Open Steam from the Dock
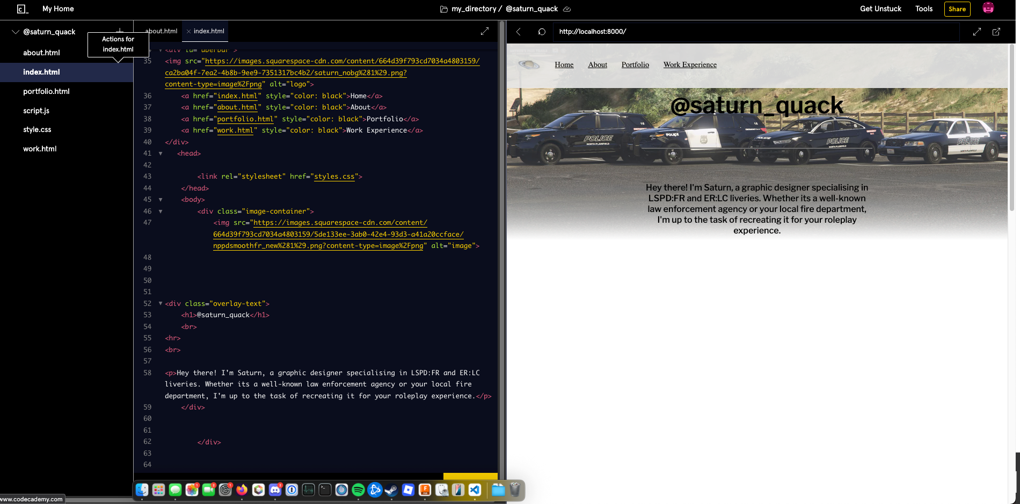1020x504 pixels. (391, 490)
